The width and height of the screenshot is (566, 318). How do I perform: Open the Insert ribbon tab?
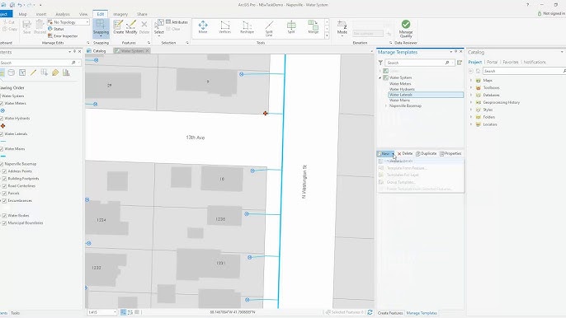tap(41, 14)
